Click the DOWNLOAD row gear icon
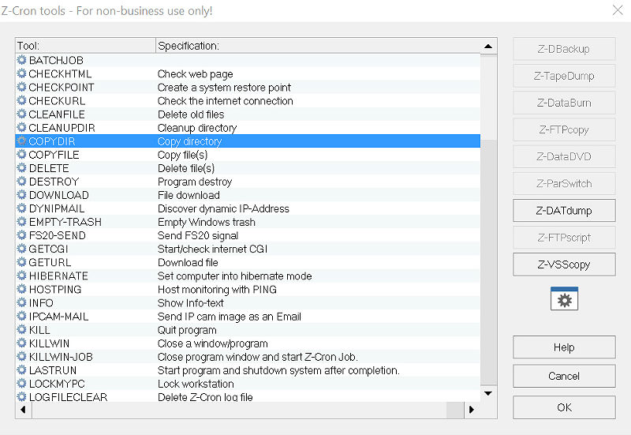This screenshot has height=435, width=631. pyautogui.click(x=22, y=195)
